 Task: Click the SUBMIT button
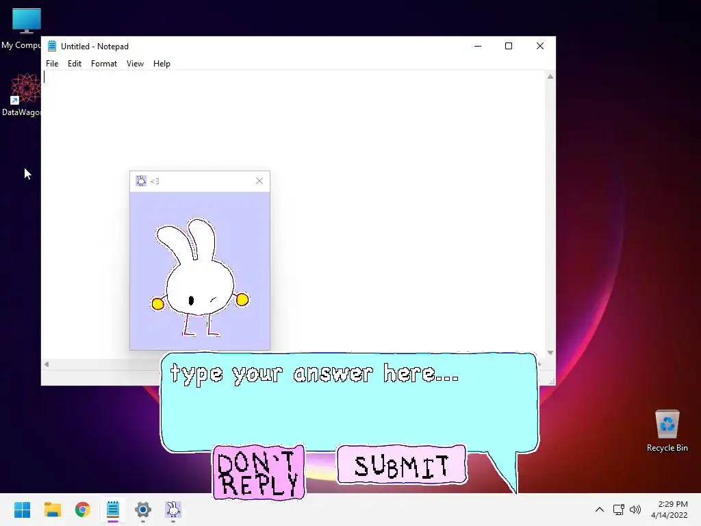point(402,465)
